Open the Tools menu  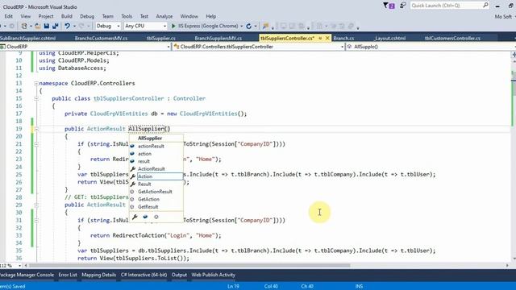(127, 16)
